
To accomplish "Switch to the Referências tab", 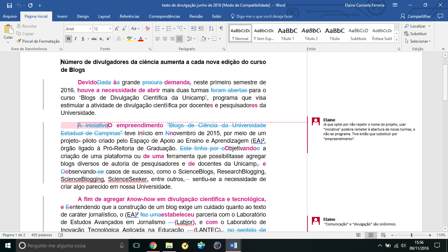I will click(130, 16).
